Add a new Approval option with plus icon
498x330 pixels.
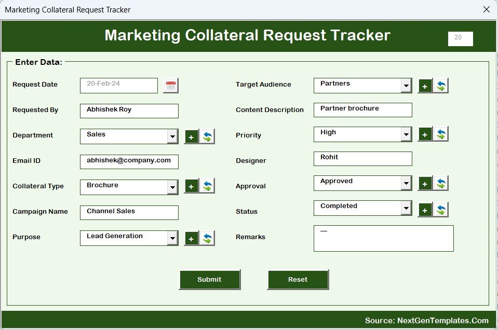click(425, 184)
